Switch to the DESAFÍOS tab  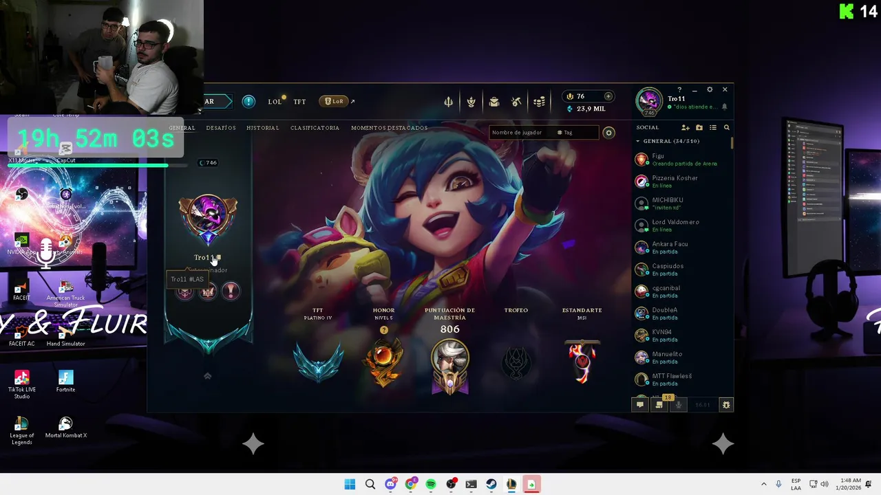221,128
